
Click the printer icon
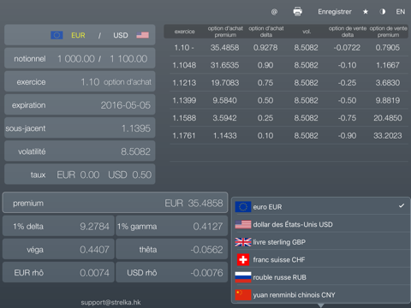298,12
